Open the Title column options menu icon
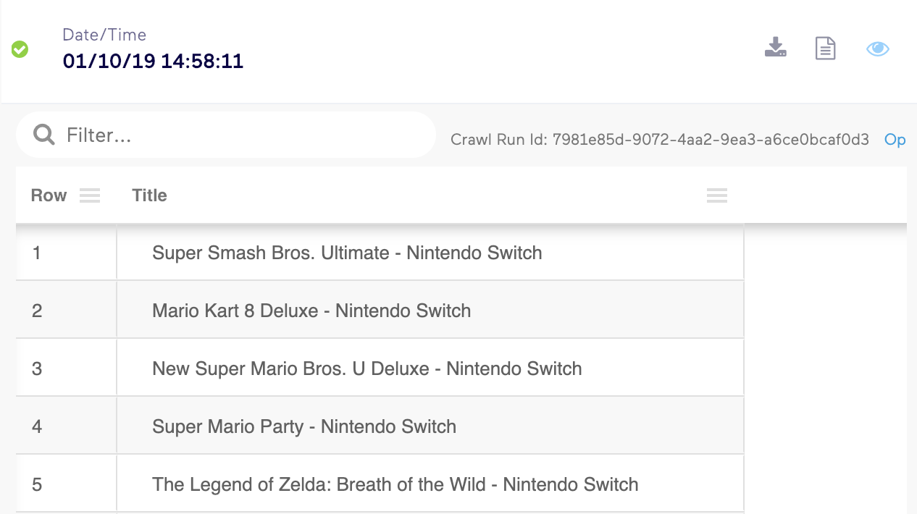917x514 pixels. 717,195
